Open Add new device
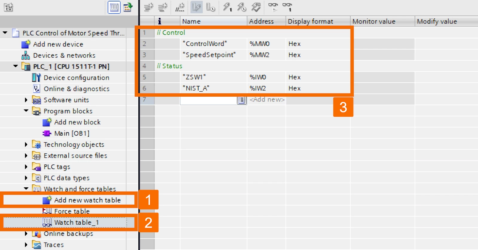Viewport: 478px width, 250px height. [x=58, y=44]
